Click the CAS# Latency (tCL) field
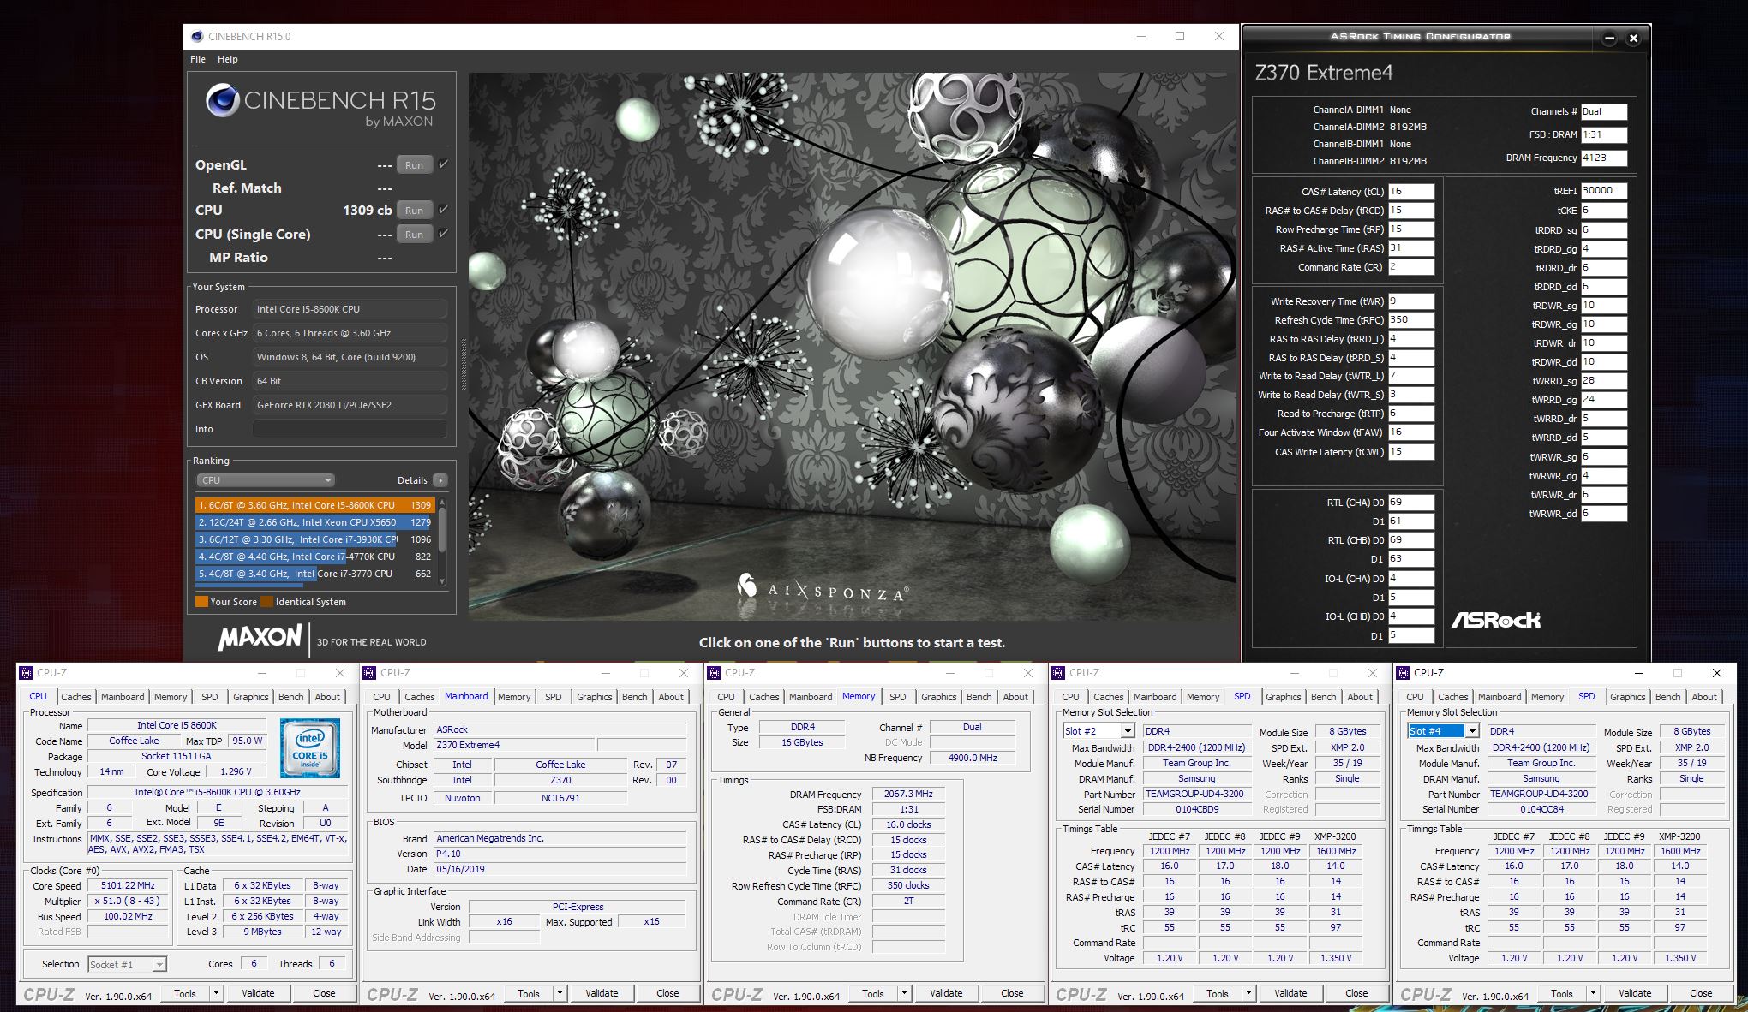The image size is (1748, 1012). 1410,192
